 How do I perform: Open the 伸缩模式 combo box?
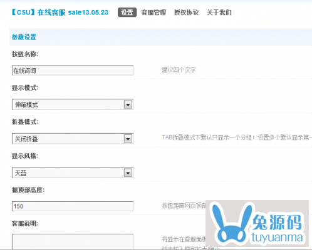pyautogui.click(x=73, y=104)
